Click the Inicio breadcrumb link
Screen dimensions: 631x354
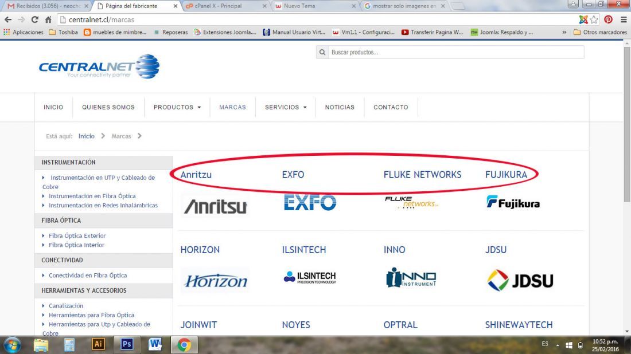(87, 136)
